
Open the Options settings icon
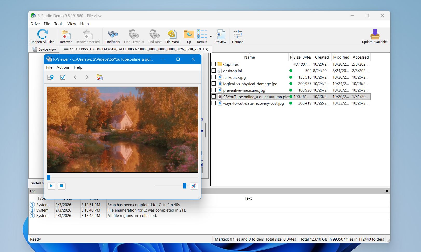[237, 34]
